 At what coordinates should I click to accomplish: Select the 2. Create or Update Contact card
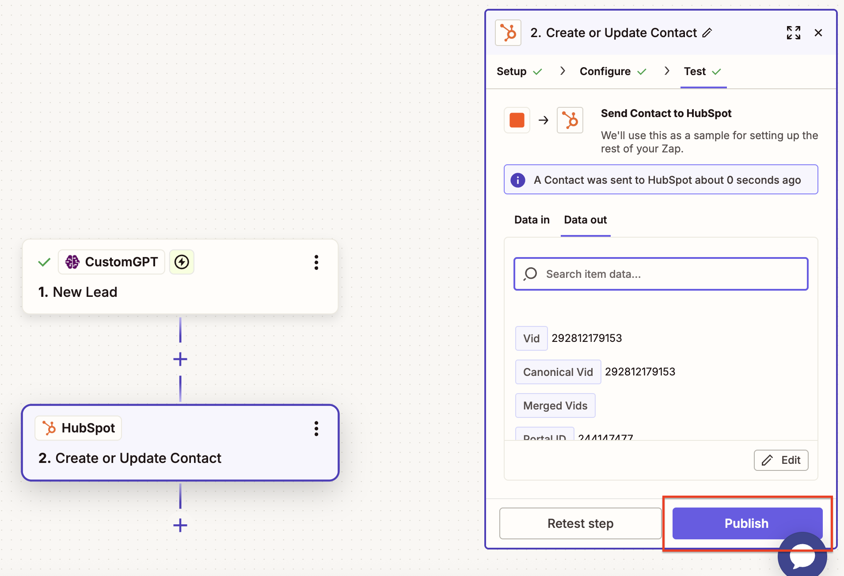pyautogui.click(x=180, y=443)
